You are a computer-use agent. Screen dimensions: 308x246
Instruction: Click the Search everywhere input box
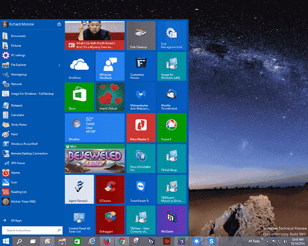pyautogui.click(x=32, y=230)
